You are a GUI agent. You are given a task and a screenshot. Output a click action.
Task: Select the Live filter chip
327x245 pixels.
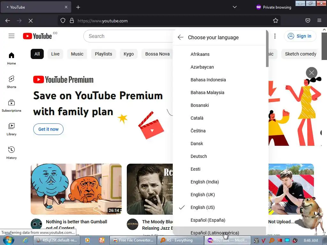click(x=55, y=54)
